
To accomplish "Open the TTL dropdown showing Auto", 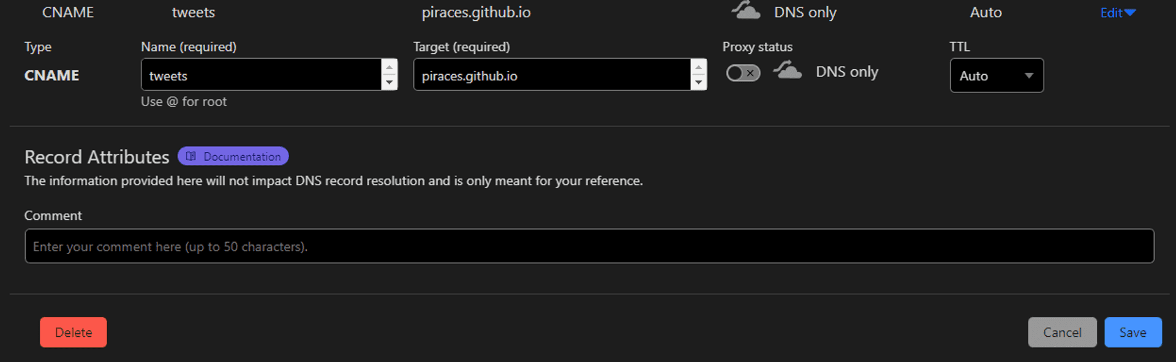I will [x=997, y=75].
